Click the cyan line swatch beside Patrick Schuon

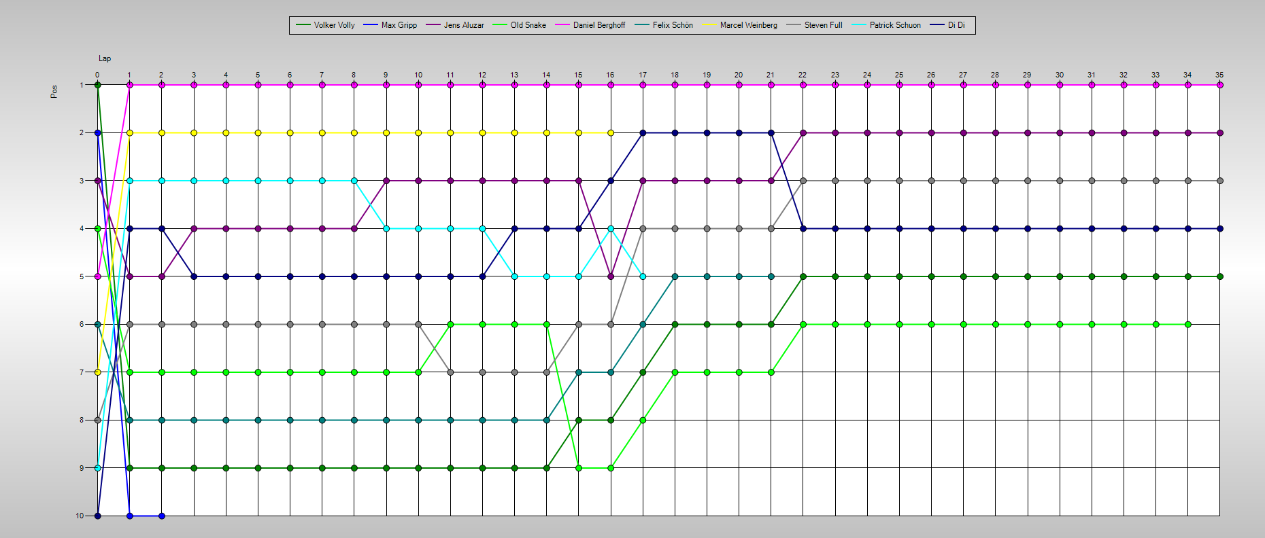tap(859, 24)
